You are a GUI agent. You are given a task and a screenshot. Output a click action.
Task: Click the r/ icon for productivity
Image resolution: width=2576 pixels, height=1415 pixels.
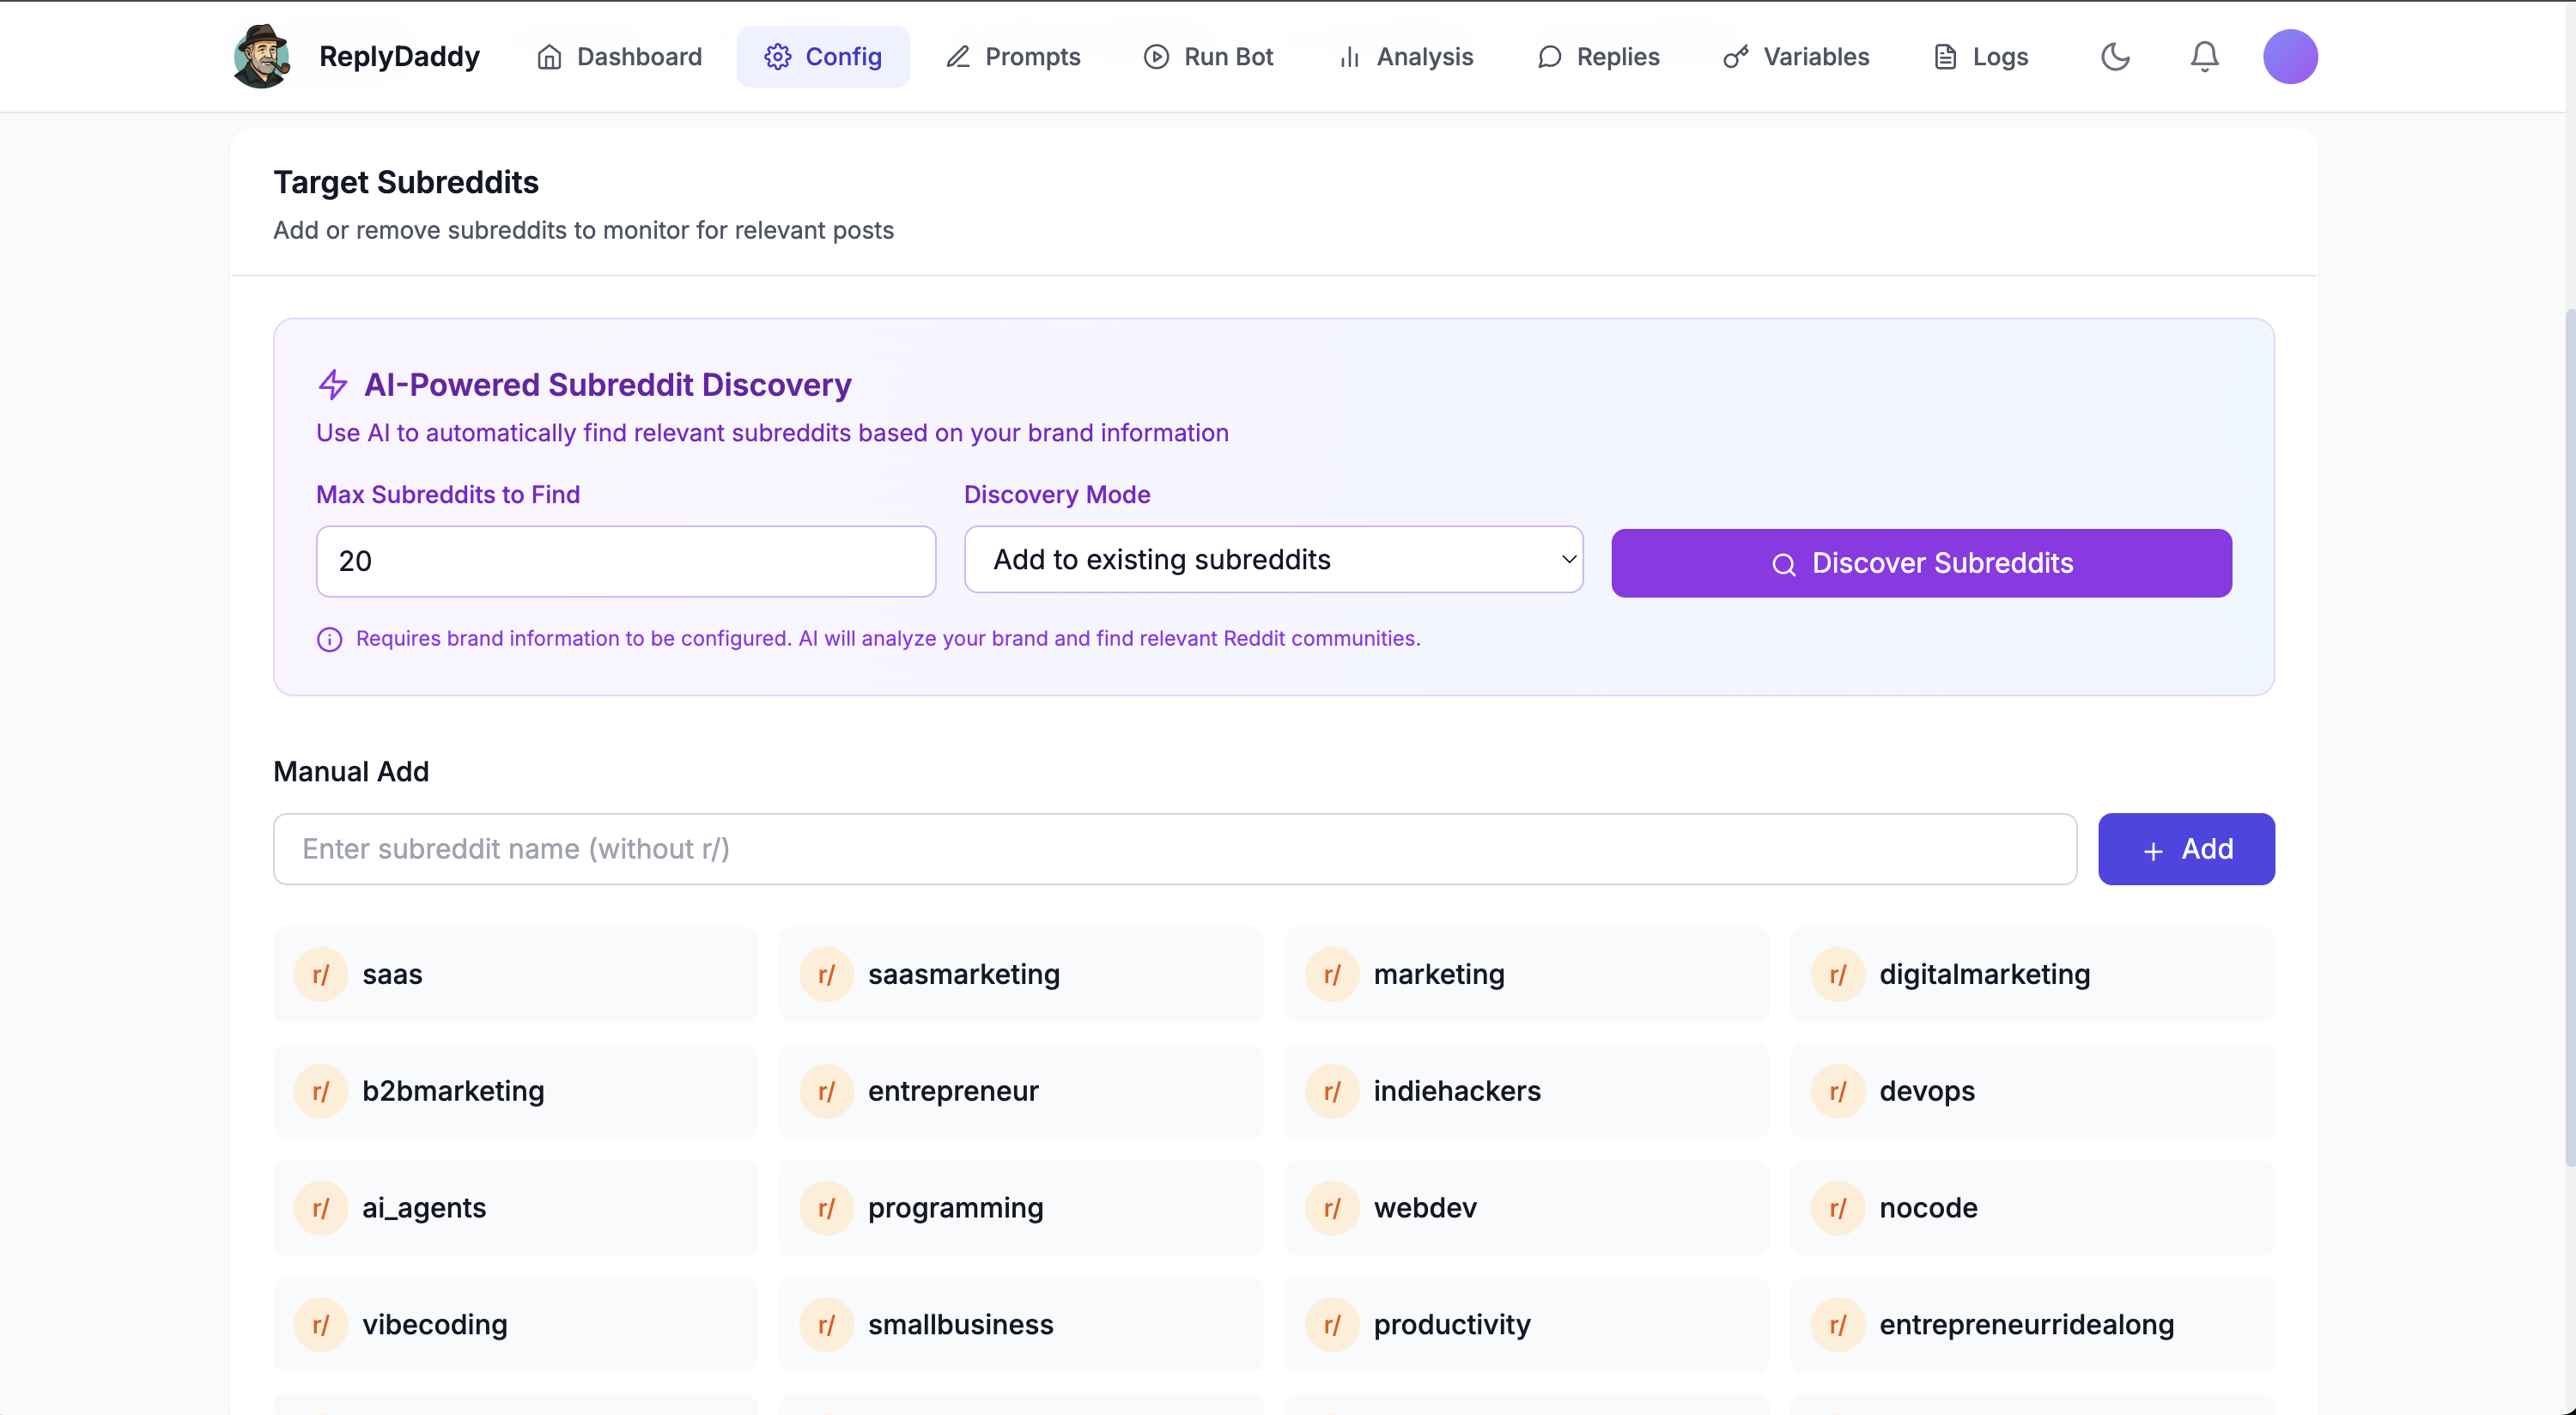coord(1332,1326)
